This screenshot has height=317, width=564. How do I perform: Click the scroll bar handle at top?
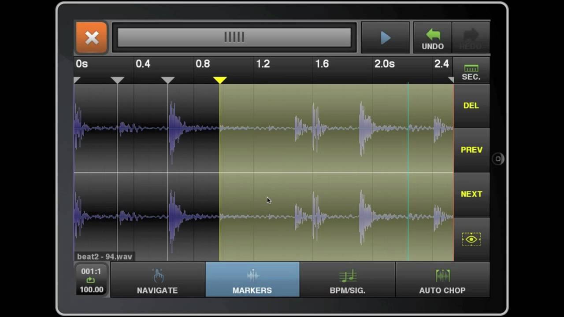[234, 37]
